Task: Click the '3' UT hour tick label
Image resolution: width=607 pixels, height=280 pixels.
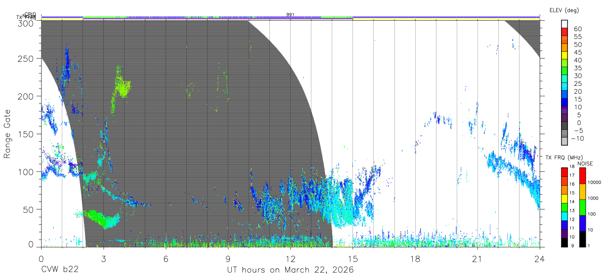Action: coord(103,259)
